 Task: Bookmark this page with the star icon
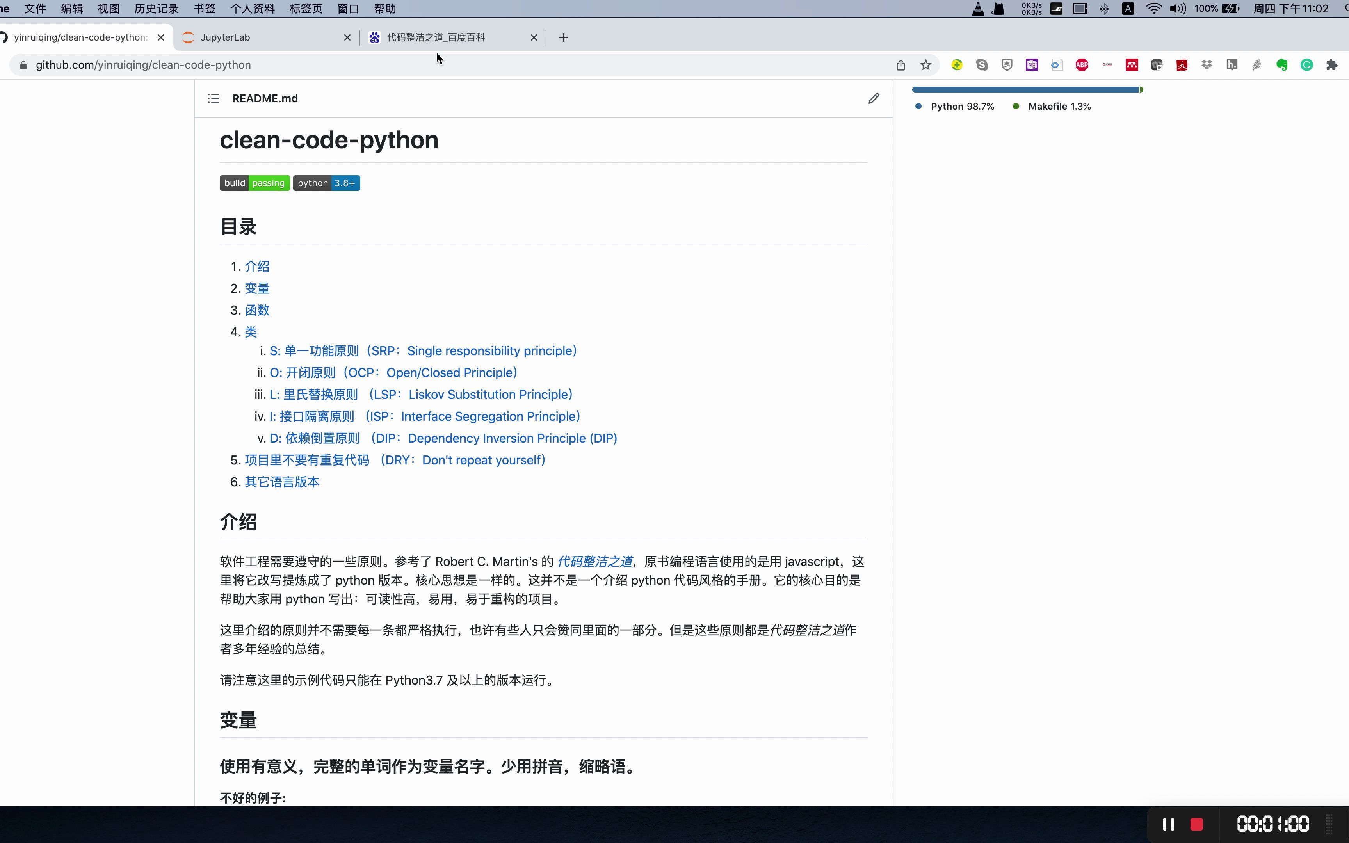coord(926,65)
